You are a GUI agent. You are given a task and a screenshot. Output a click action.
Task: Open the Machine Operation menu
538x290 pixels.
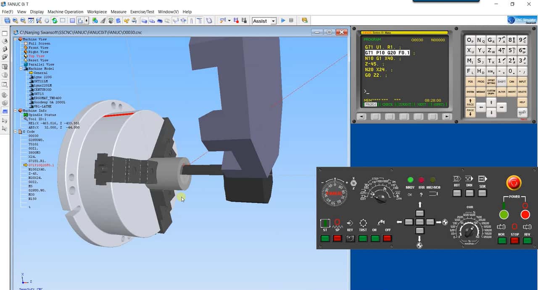[65, 12]
